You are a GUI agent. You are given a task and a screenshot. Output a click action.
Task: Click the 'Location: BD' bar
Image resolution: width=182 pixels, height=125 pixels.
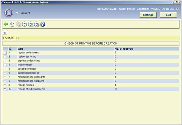91,38
